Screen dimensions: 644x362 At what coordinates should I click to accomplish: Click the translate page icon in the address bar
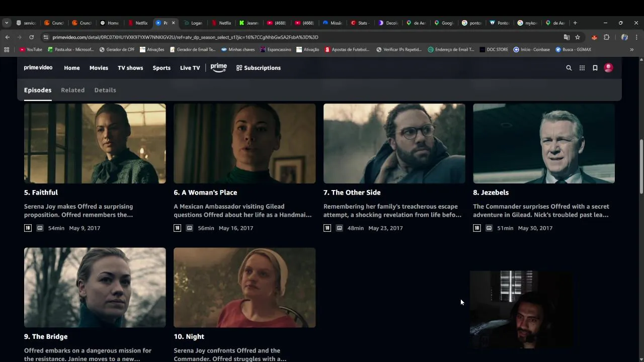point(567,37)
